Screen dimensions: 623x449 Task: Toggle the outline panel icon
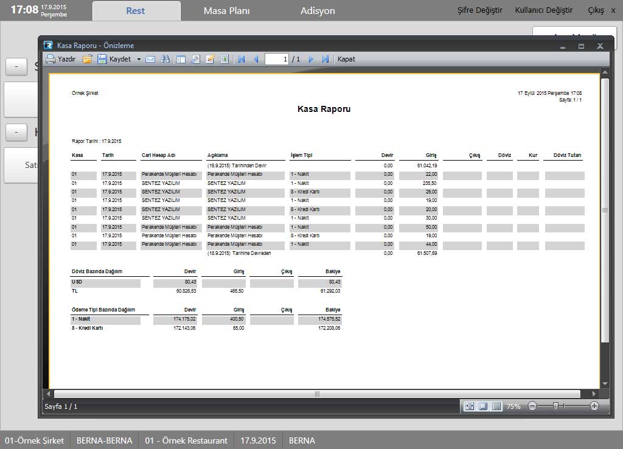[x=181, y=59]
